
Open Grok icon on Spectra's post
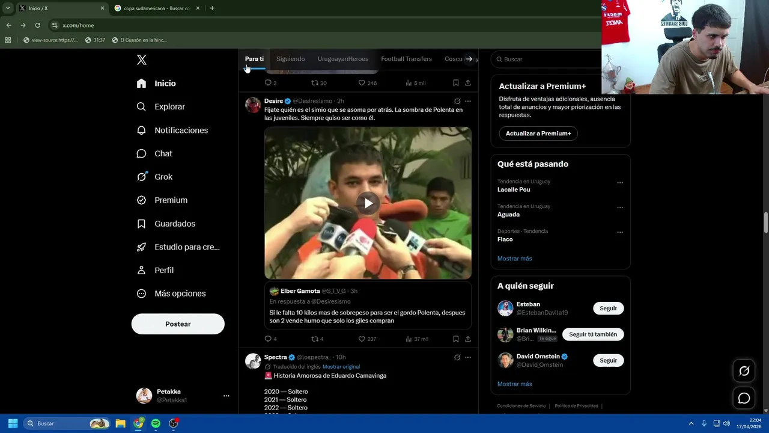457,357
